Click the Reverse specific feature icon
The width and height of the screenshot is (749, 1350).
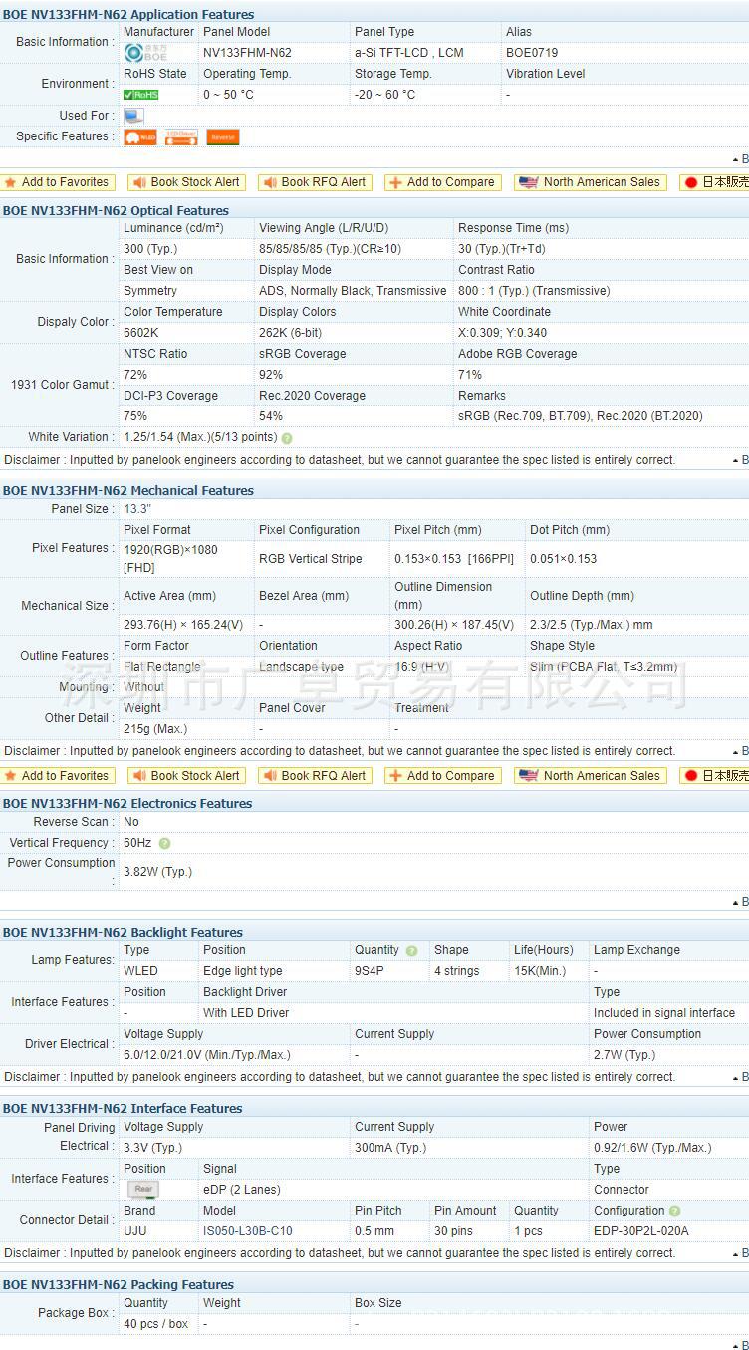[223, 137]
